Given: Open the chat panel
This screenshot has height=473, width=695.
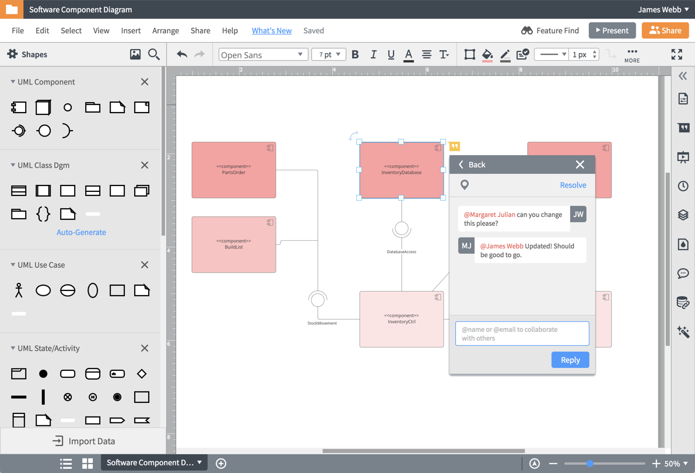Looking at the screenshot, I should pyautogui.click(x=683, y=274).
